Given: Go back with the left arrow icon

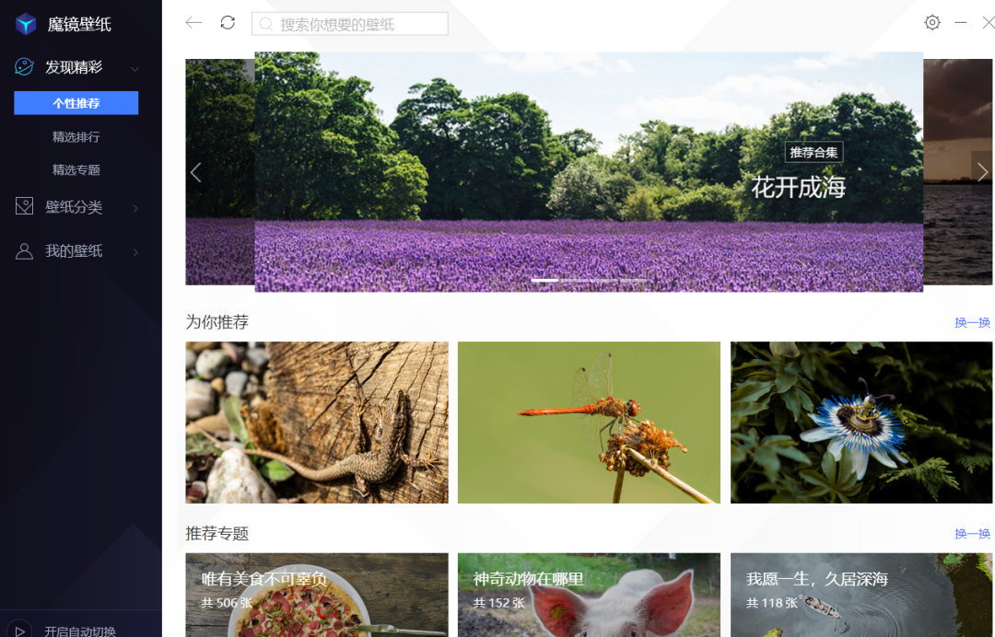Looking at the screenshot, I should click(193, 23).
